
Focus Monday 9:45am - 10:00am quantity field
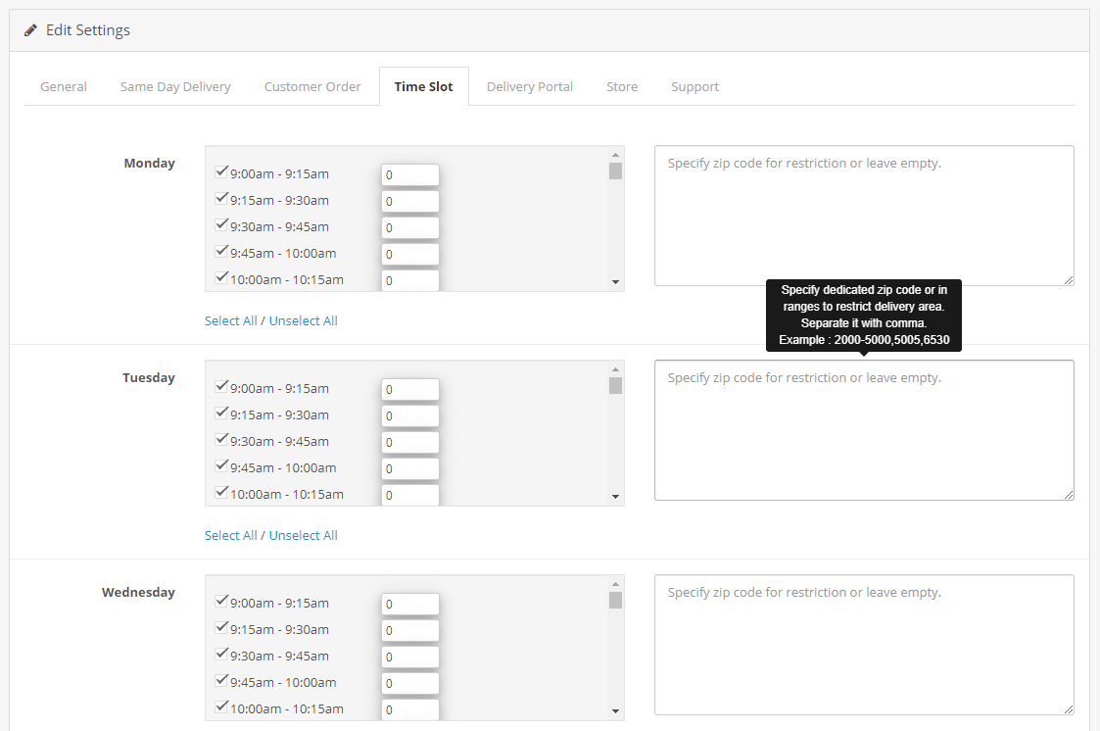coord(410,254)
